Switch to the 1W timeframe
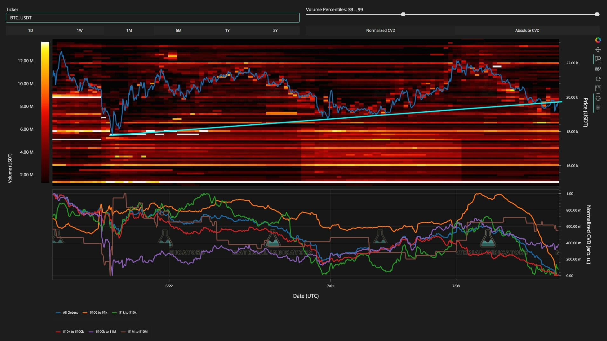Viewport: 607px width, 341px height. (80, 30)
